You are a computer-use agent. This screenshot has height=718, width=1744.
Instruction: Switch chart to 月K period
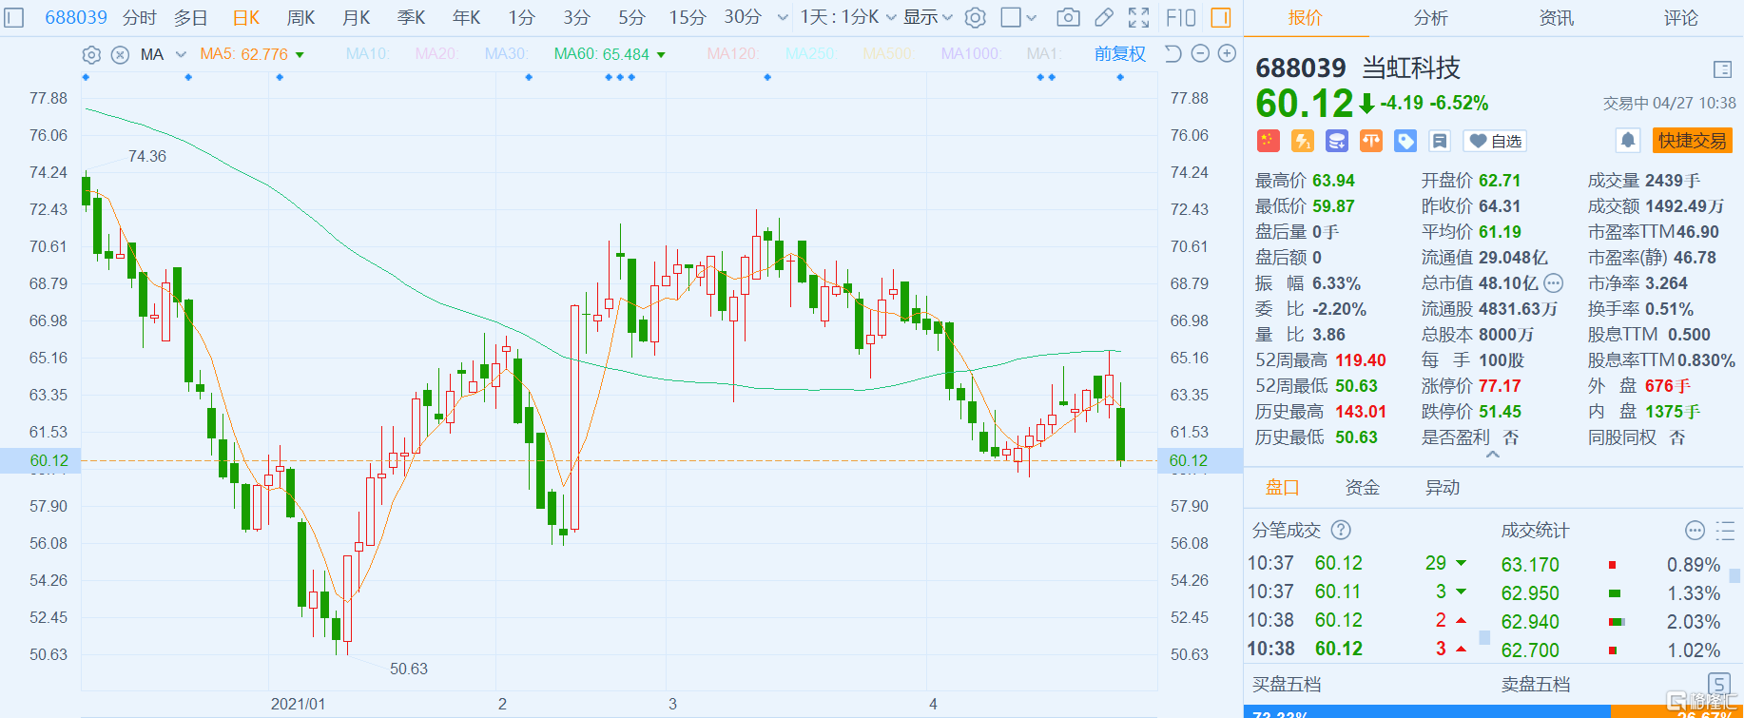(356, 17)
